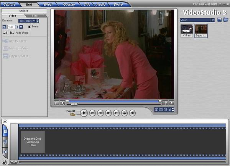Click the preview timecode display
230x166 pixels.
pyautogui.click(x=163, y=110)
